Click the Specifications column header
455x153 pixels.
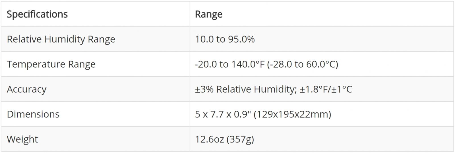[x=37, y=14]
